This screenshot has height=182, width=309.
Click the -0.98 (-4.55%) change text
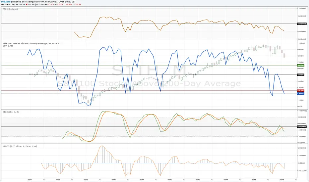tap(36, 4)
